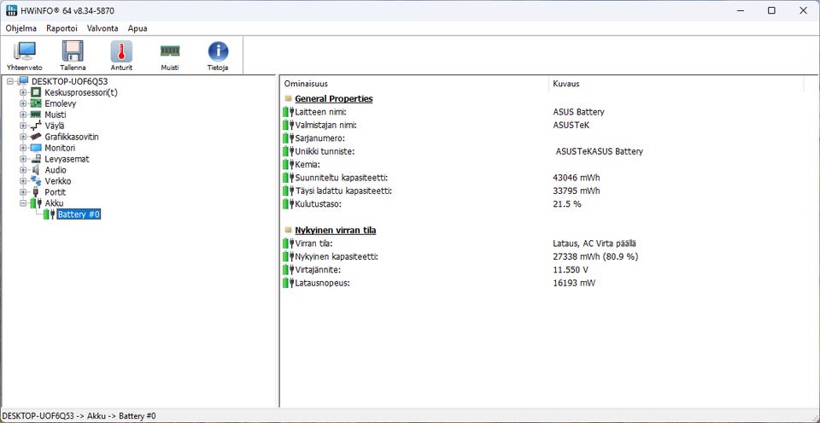Select the Grafiikkasovitin tree label
This screenshot has width=820, height=423.
[x=72, y=137]
